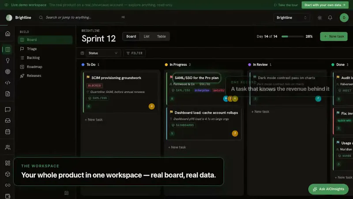Open Ask AIOInsights assistant
The image size is (353, 199).
coord(328,189)
